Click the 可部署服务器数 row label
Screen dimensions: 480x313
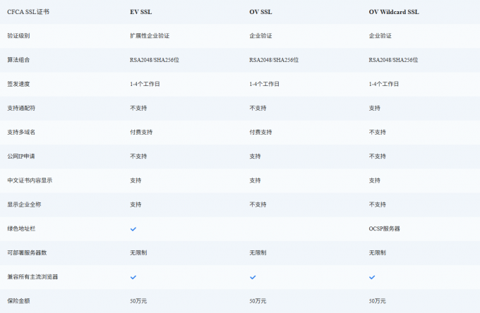pos(27,253)
